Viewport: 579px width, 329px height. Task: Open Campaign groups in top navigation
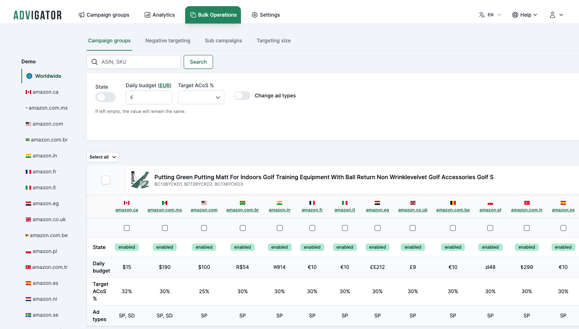coord(104,15)
